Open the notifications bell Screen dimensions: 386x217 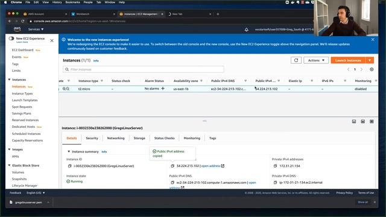[x=247, y=30]
